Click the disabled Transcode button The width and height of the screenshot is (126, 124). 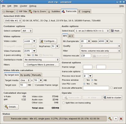coord(72,98)
